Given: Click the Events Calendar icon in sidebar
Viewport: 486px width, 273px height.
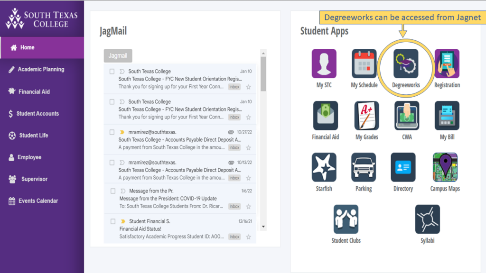Looking at the screenshot, I should 12,201.
